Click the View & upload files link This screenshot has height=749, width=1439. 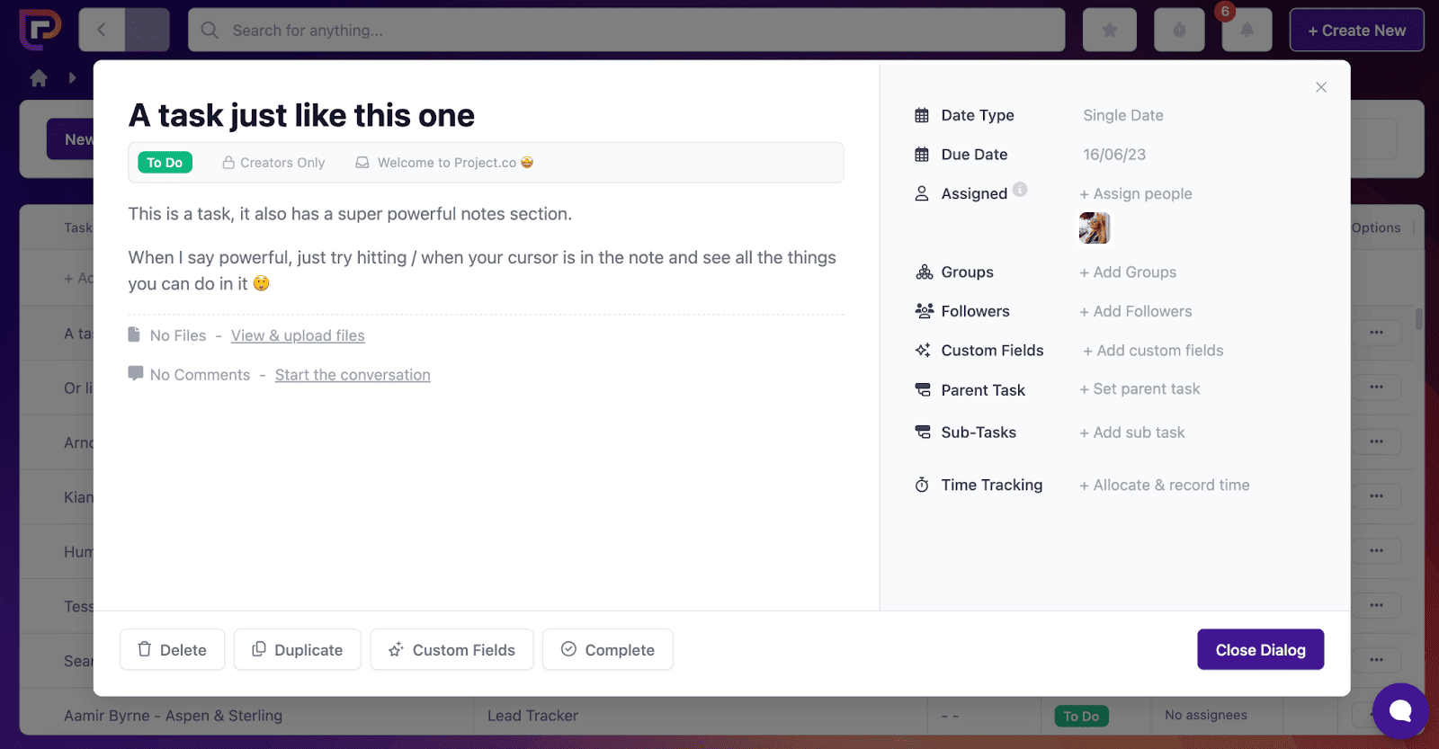pos(297,335)
